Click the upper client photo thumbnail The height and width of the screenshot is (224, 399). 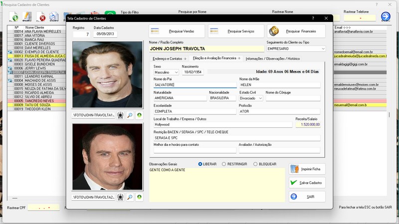107,74
